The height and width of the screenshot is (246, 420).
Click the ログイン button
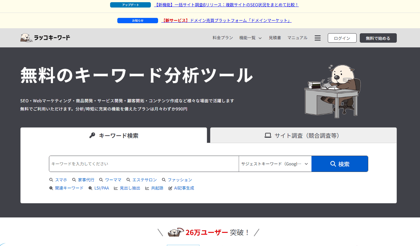[342, 38]
